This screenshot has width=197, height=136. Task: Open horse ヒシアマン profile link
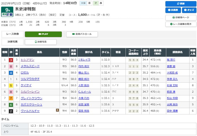(27, 60)
